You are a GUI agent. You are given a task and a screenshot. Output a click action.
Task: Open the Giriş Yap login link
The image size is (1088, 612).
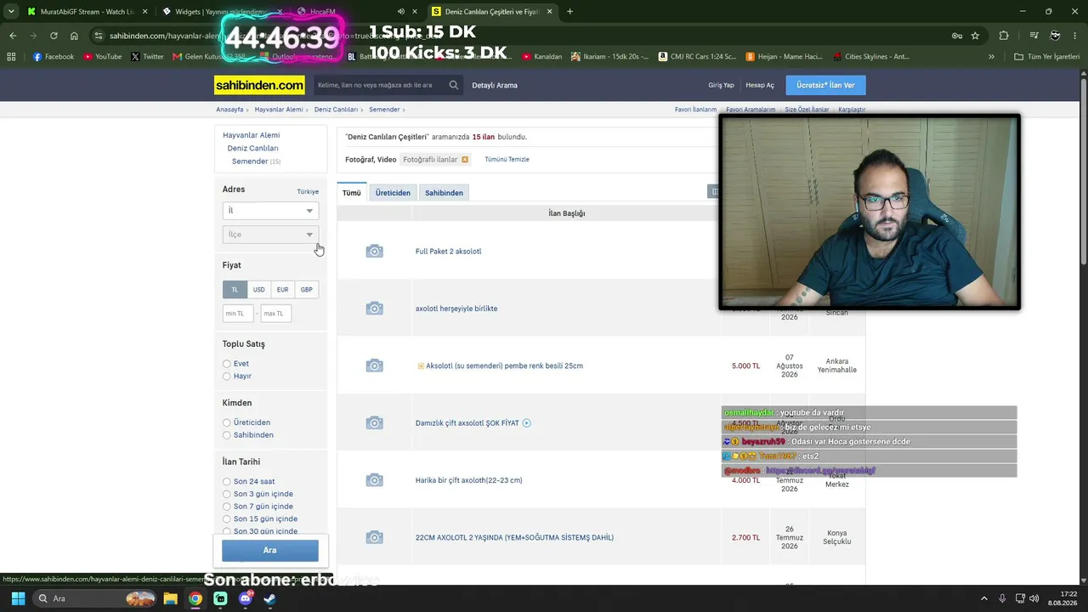tap(721, 85)
